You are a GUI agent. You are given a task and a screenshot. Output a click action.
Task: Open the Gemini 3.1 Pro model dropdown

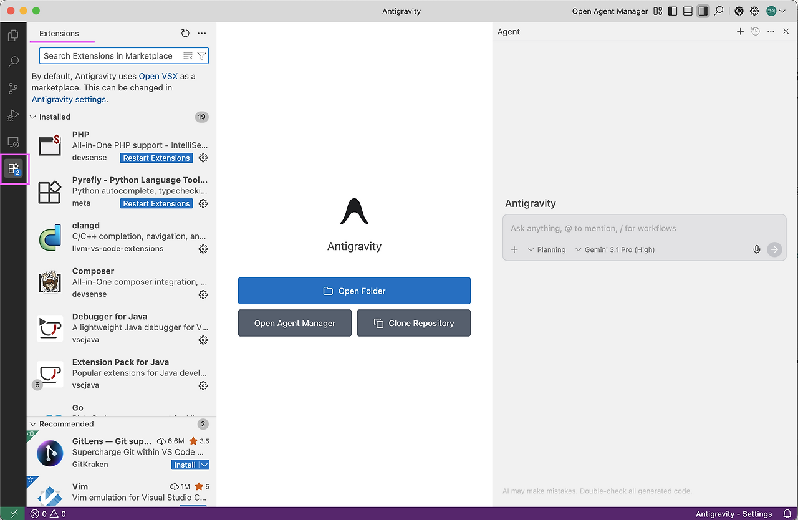(x=615, y=250)
